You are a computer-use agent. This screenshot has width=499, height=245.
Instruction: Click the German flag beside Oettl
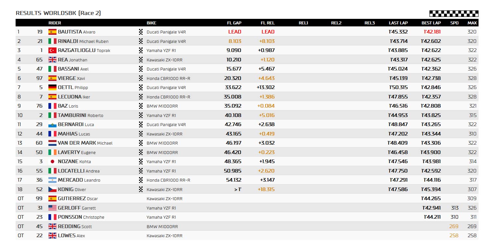pyautogui.click(x=52, y=87)
